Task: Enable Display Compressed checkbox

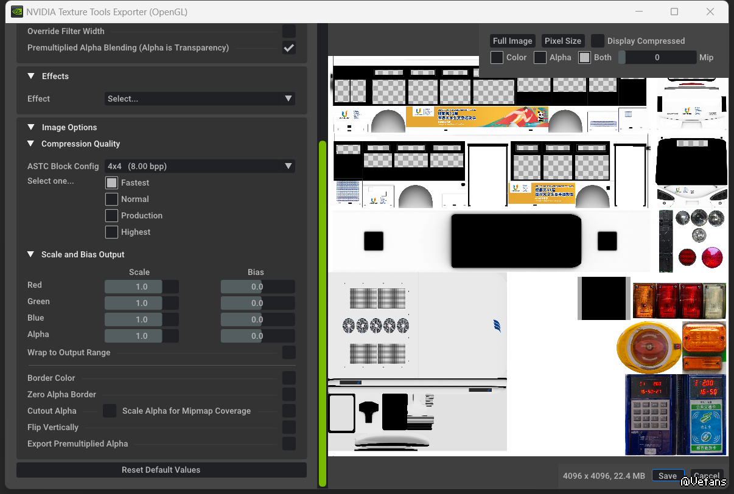Action: pyautogui.click(x=598, y=41)
